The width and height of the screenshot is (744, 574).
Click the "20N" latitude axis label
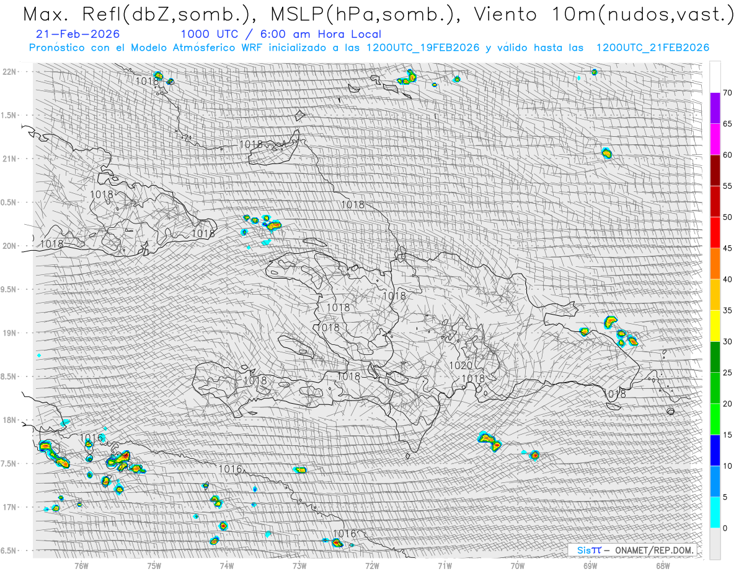click(10, 246)
